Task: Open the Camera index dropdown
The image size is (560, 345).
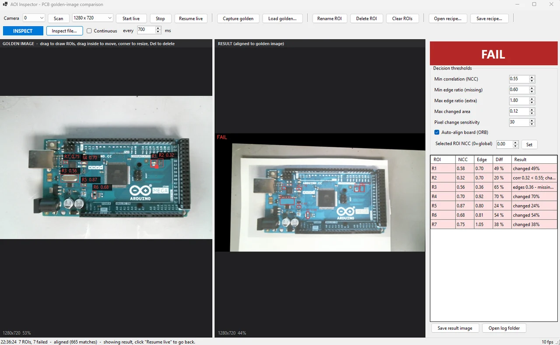Action: click(34, 18)
